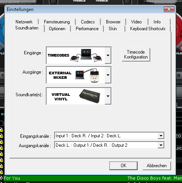Select the Info tab
This screenshot has height=183, width=182.
point(157,22)
